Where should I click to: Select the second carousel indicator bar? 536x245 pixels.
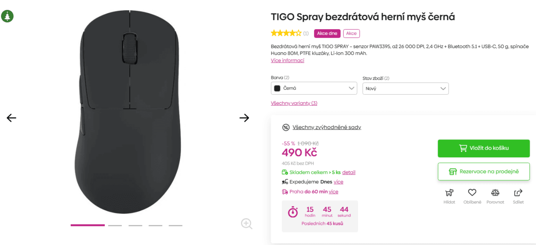point(115,225)
